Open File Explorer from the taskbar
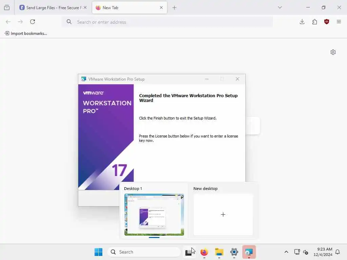The width and height of the screenshot is (347, 260). [x=219, y=252]
